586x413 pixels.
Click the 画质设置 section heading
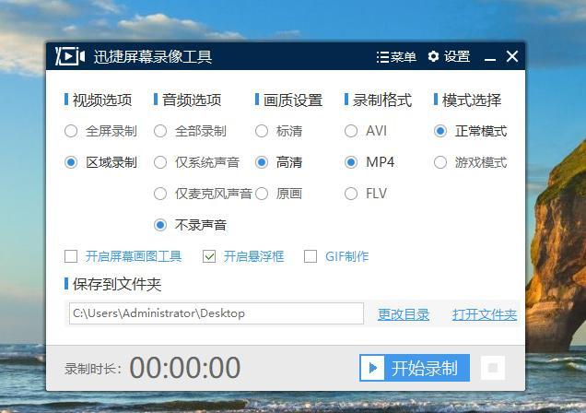(x=293, y=100)
